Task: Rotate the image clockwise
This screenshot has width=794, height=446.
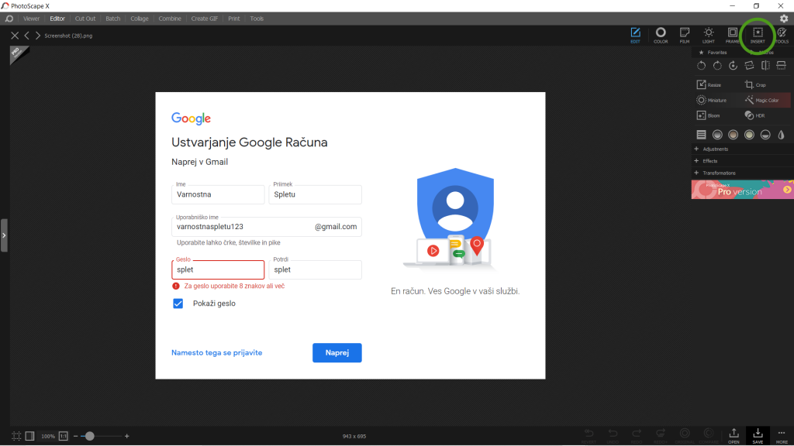Action: coord(717,65)
